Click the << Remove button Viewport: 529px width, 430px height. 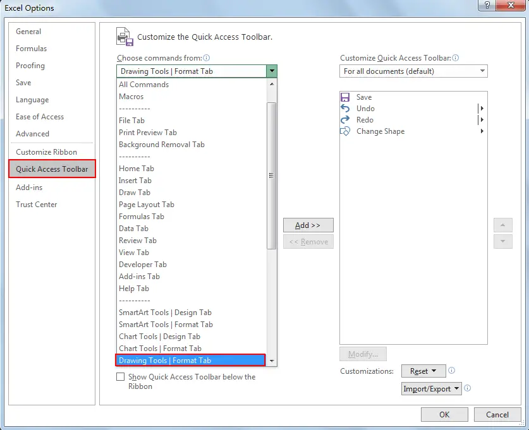click(308, 242)
